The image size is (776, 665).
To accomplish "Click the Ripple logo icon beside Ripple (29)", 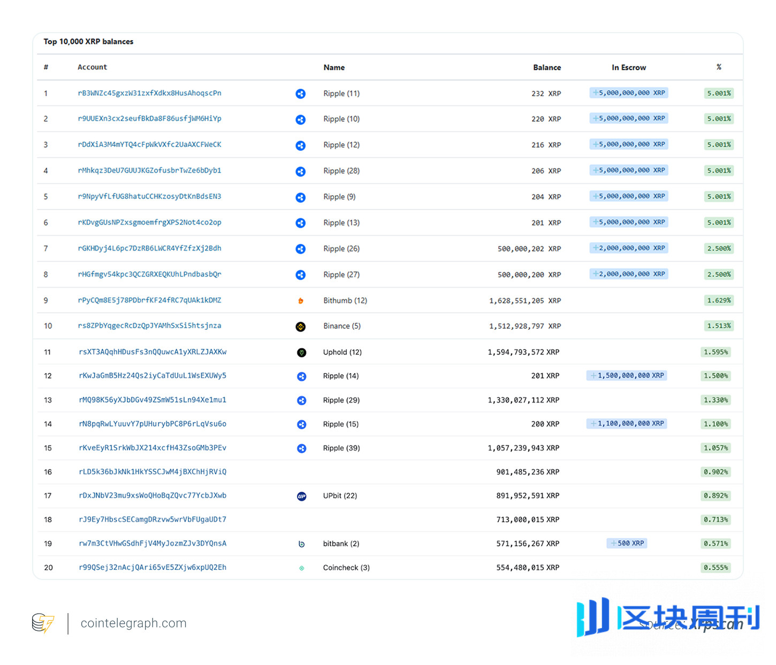I will tap(302, 400).
